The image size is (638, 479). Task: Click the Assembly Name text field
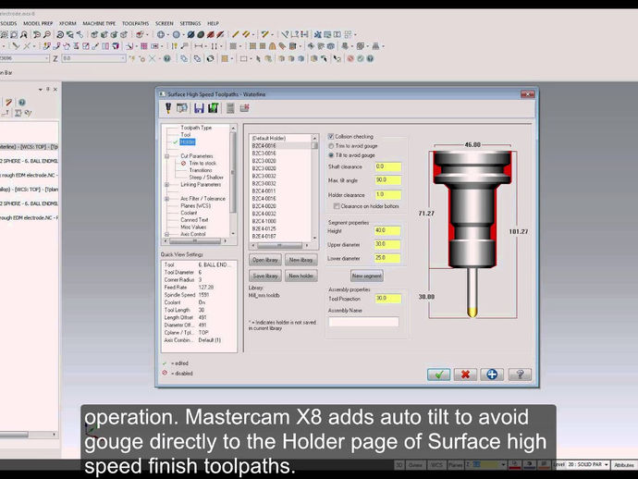[x=363, y=322]
